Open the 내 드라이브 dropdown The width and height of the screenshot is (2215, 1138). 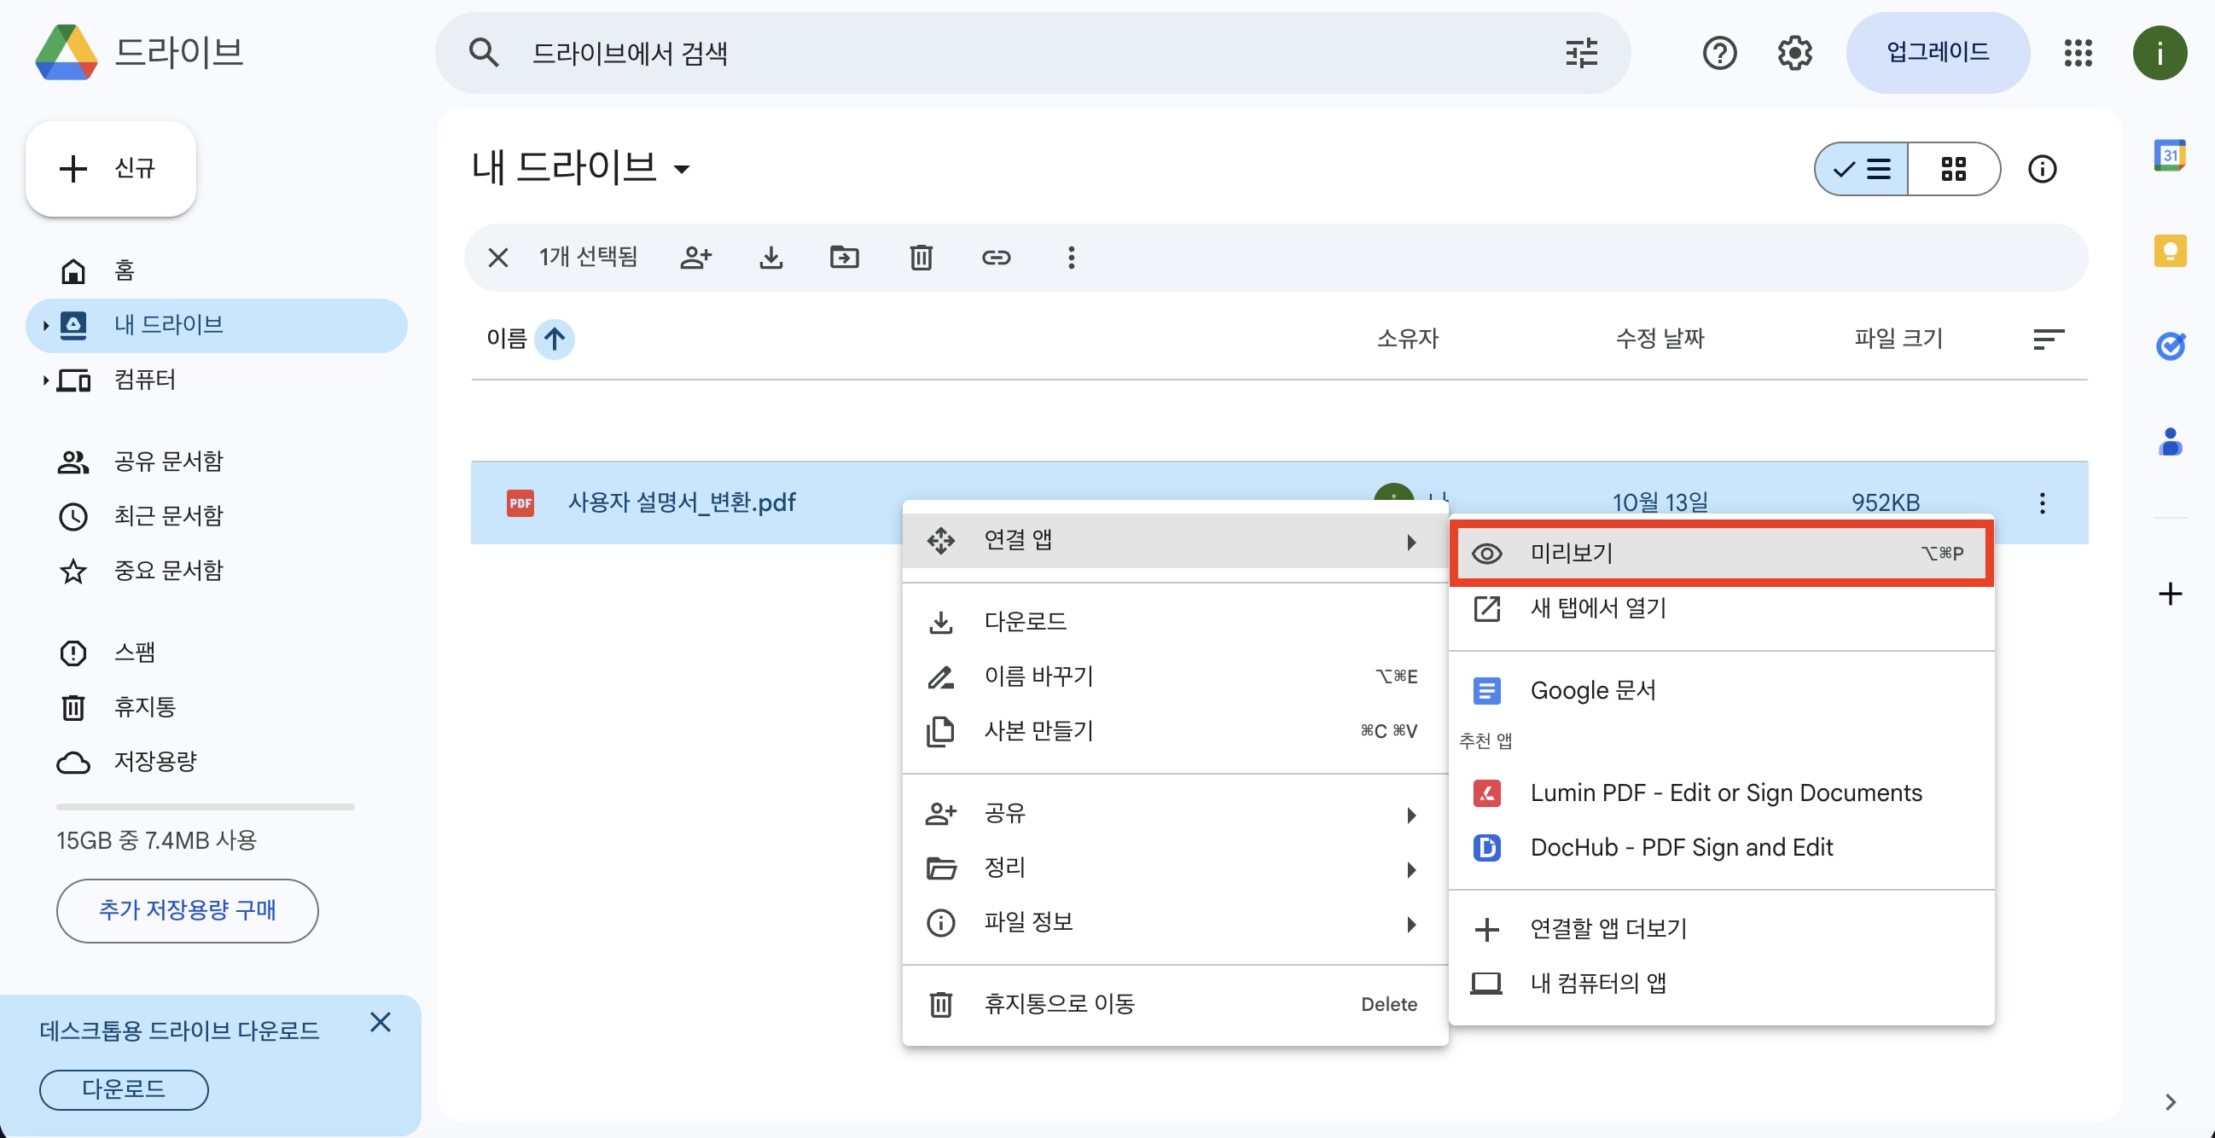click(682, 168)
